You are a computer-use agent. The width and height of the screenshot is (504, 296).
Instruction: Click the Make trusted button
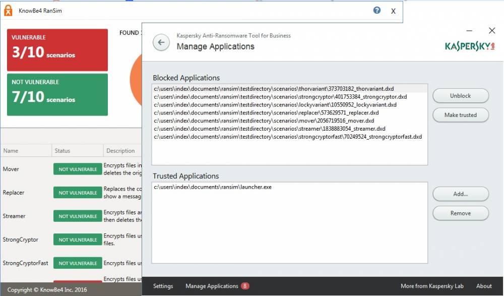click(x=461, y=115)
